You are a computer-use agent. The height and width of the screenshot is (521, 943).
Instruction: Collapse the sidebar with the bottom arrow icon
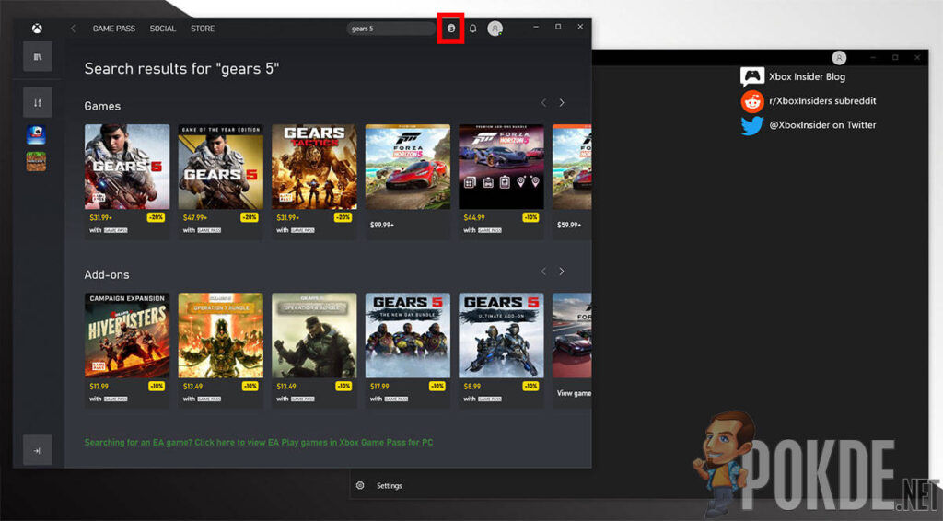37,450
